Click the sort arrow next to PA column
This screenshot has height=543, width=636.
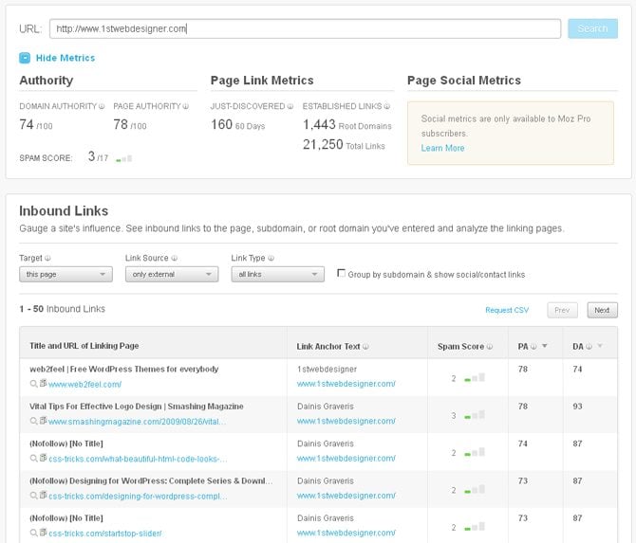click(544, 346)
